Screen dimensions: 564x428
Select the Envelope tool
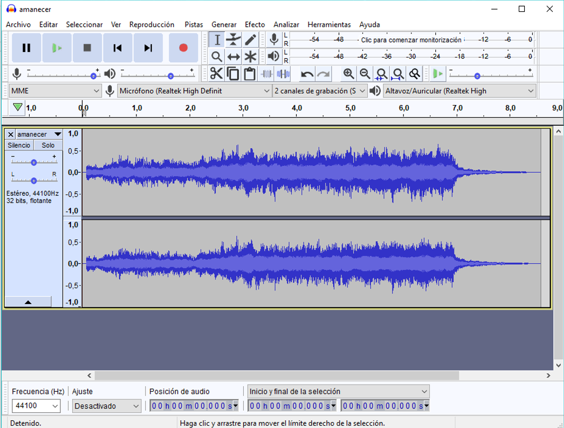pos(233,39)
